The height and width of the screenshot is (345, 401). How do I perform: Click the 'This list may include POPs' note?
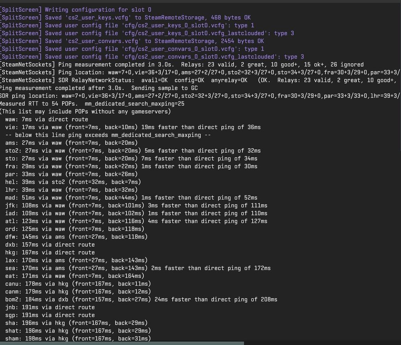(85, 112)
